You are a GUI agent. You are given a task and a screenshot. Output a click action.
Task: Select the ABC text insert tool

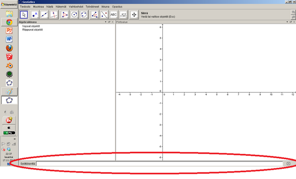(x=114, y=14)
